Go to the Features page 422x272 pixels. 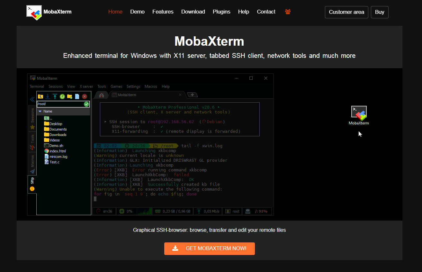coord(163,12)
